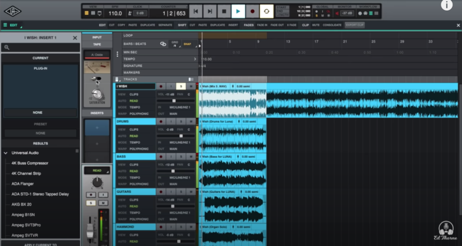Solo the DRUMS track
Screen dimensions: 462x246
point(181,122)
